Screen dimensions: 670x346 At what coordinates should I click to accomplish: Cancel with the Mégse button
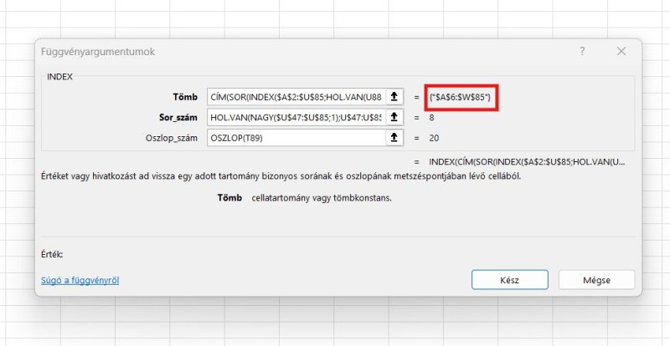coord(596,280)
